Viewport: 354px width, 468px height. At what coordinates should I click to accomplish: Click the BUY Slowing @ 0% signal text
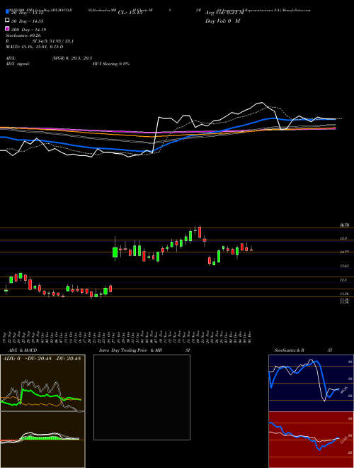pos(111,64)
